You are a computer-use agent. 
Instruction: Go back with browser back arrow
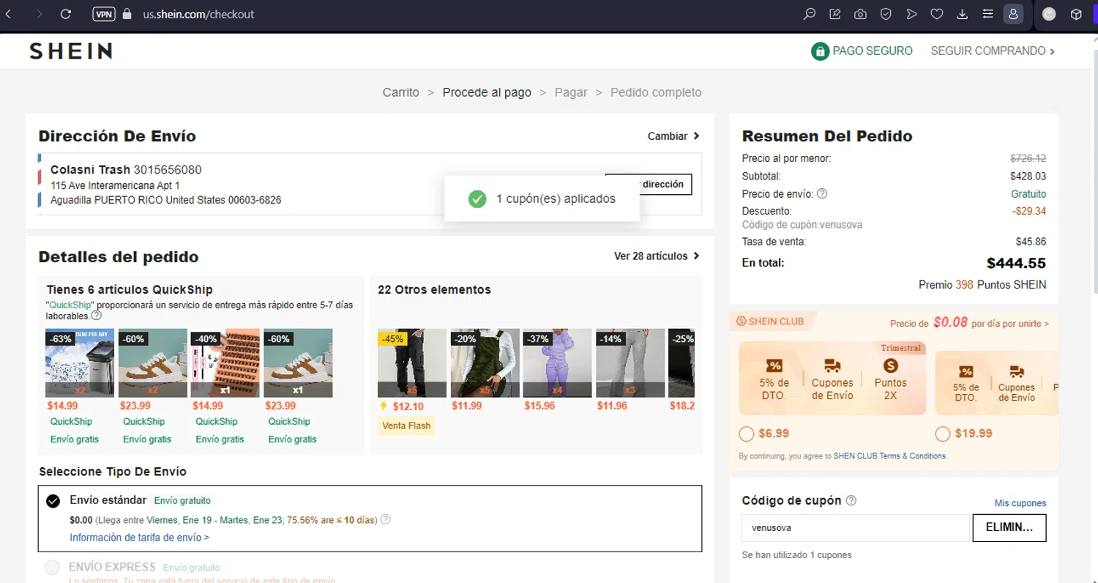coord(8,14)
